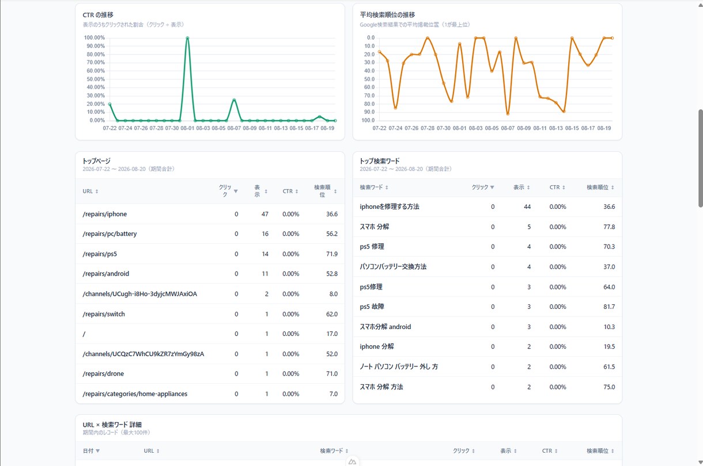Sort detail table by 検索順位 column
The width and height of the screenshot is (703, 466).
tap(600, 451)
